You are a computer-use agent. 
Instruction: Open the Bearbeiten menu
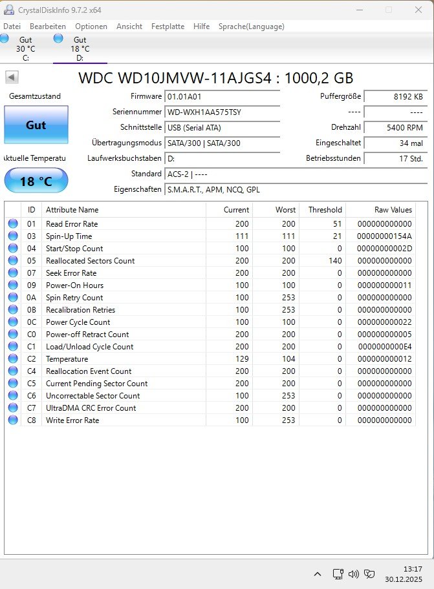48,26
